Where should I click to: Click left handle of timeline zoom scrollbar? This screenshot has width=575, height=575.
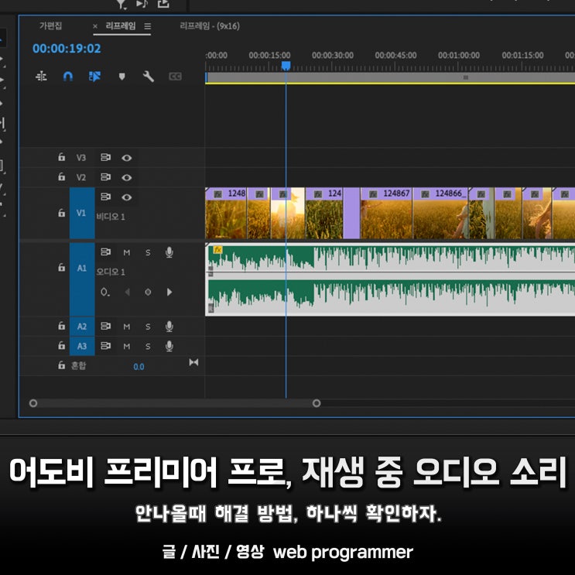(33, 403)
